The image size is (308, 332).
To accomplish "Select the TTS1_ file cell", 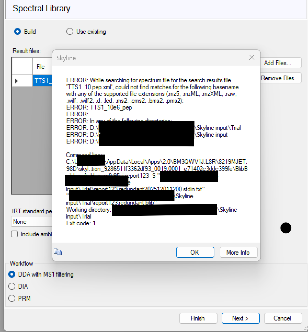I will 43,81.
